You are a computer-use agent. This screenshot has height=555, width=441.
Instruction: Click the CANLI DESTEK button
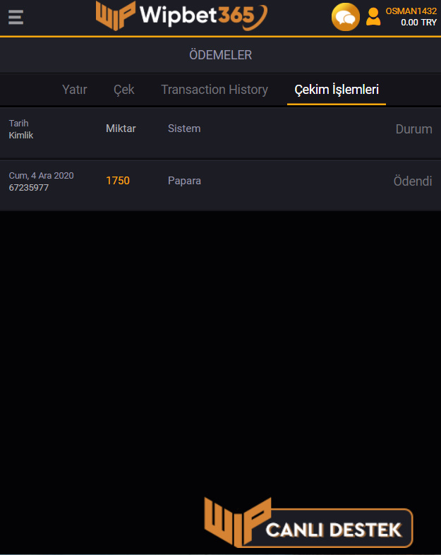(x=334, y=529)
